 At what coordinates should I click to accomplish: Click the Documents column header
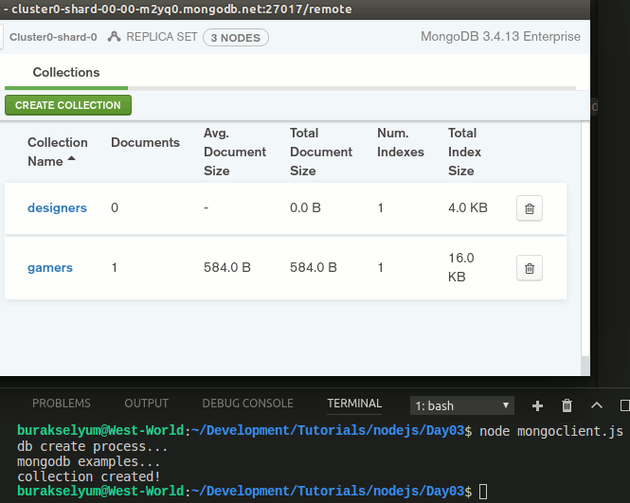(x=145, y=142)
